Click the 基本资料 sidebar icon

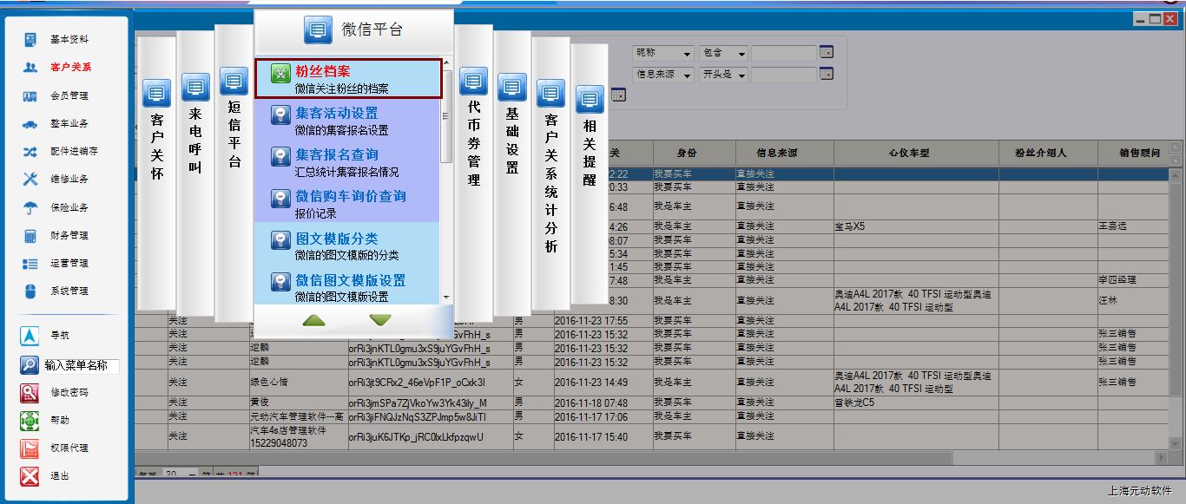(30, 40)
